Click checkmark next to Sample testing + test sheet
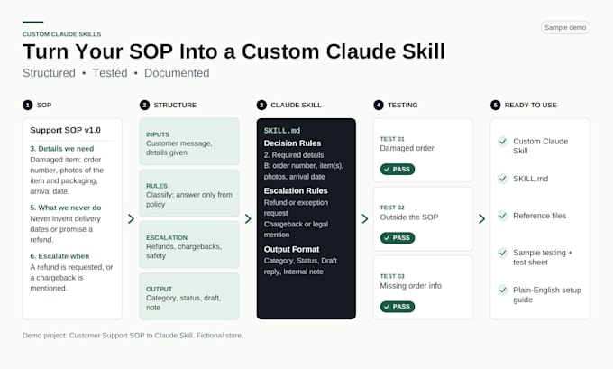613x369 pixels. pos(503,253)
